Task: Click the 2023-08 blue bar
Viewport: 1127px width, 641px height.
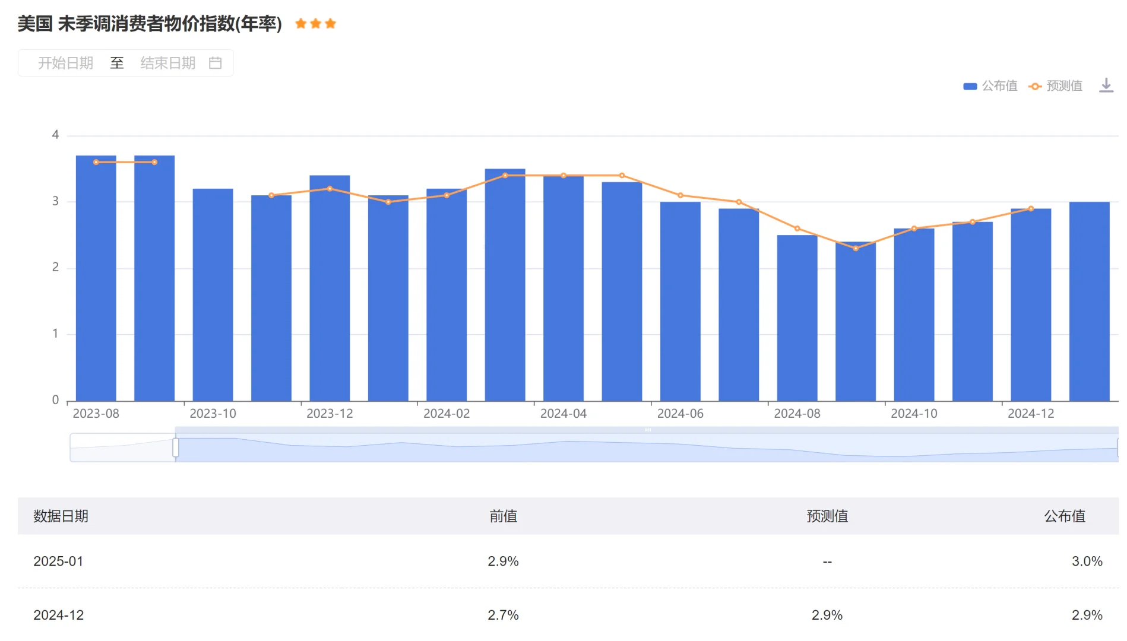Action: (96, 278)
